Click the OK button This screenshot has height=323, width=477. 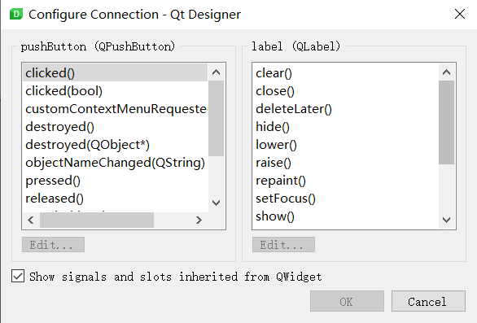(347, 301)
